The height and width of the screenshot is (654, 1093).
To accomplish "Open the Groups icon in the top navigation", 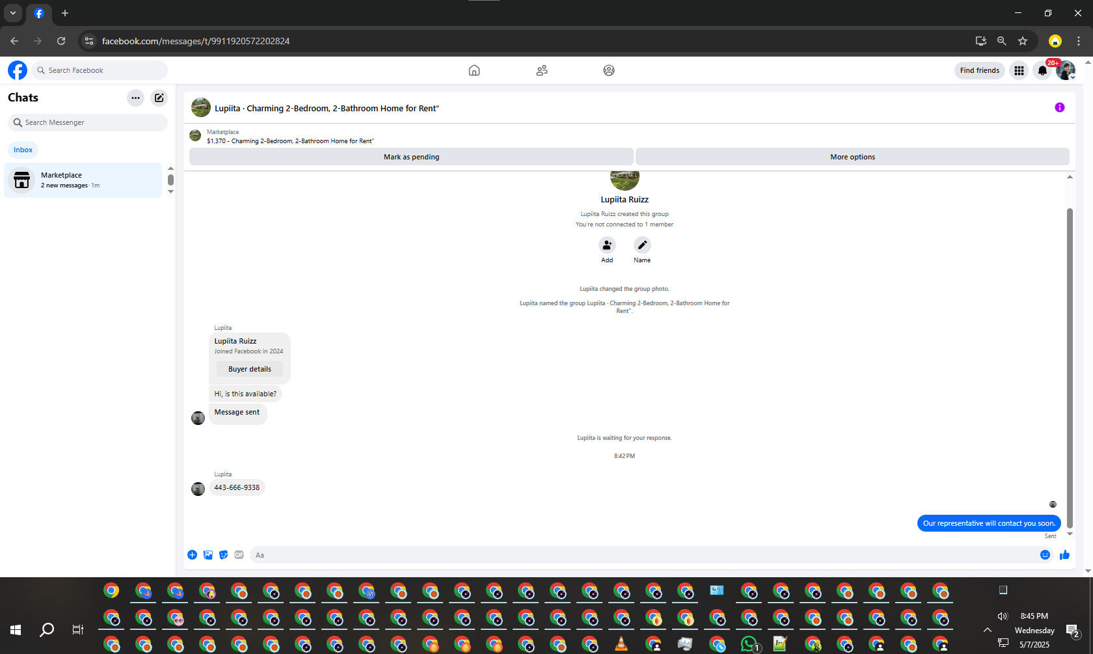I will coord(609,70).
